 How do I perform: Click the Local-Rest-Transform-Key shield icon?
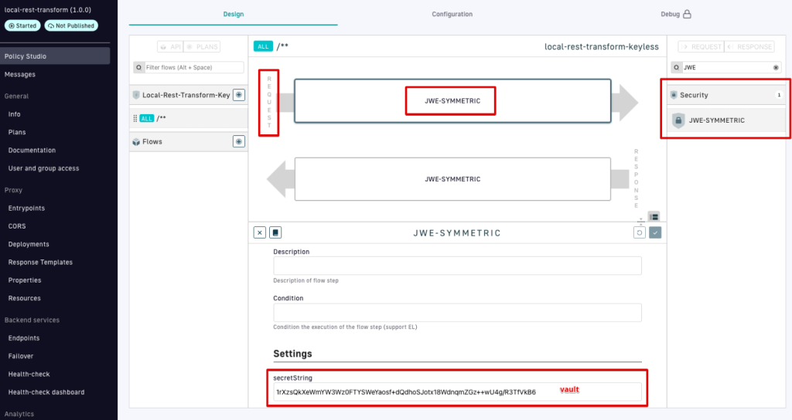pos(136,95)
